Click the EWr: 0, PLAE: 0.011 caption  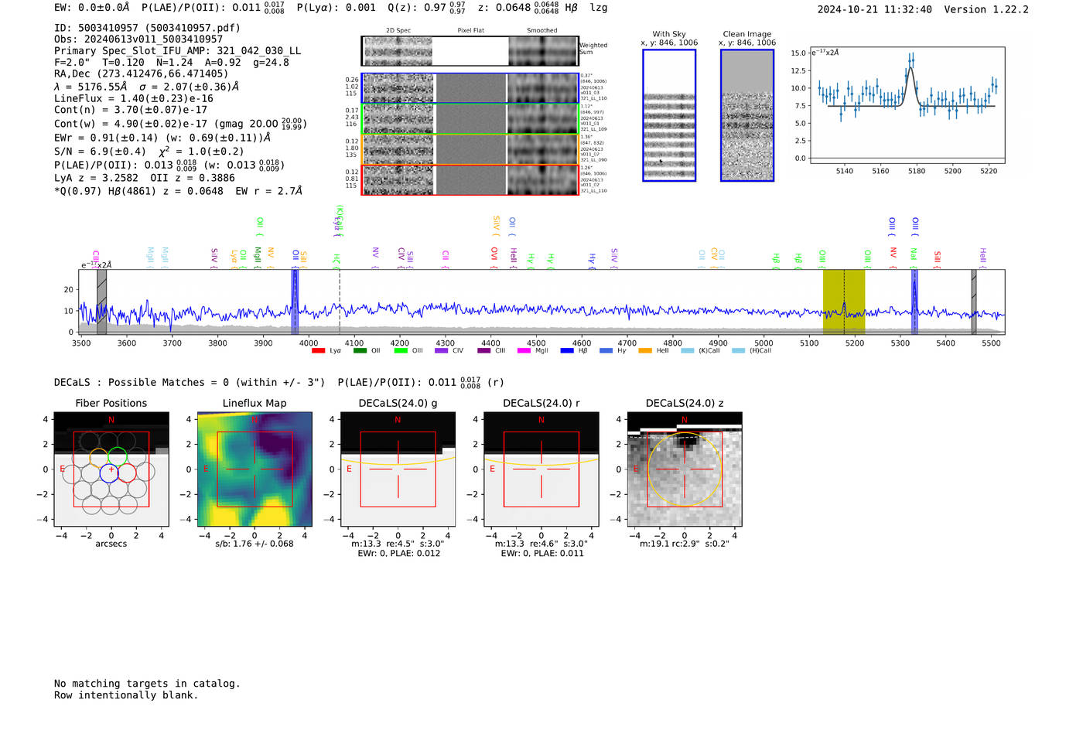(541, 554)
